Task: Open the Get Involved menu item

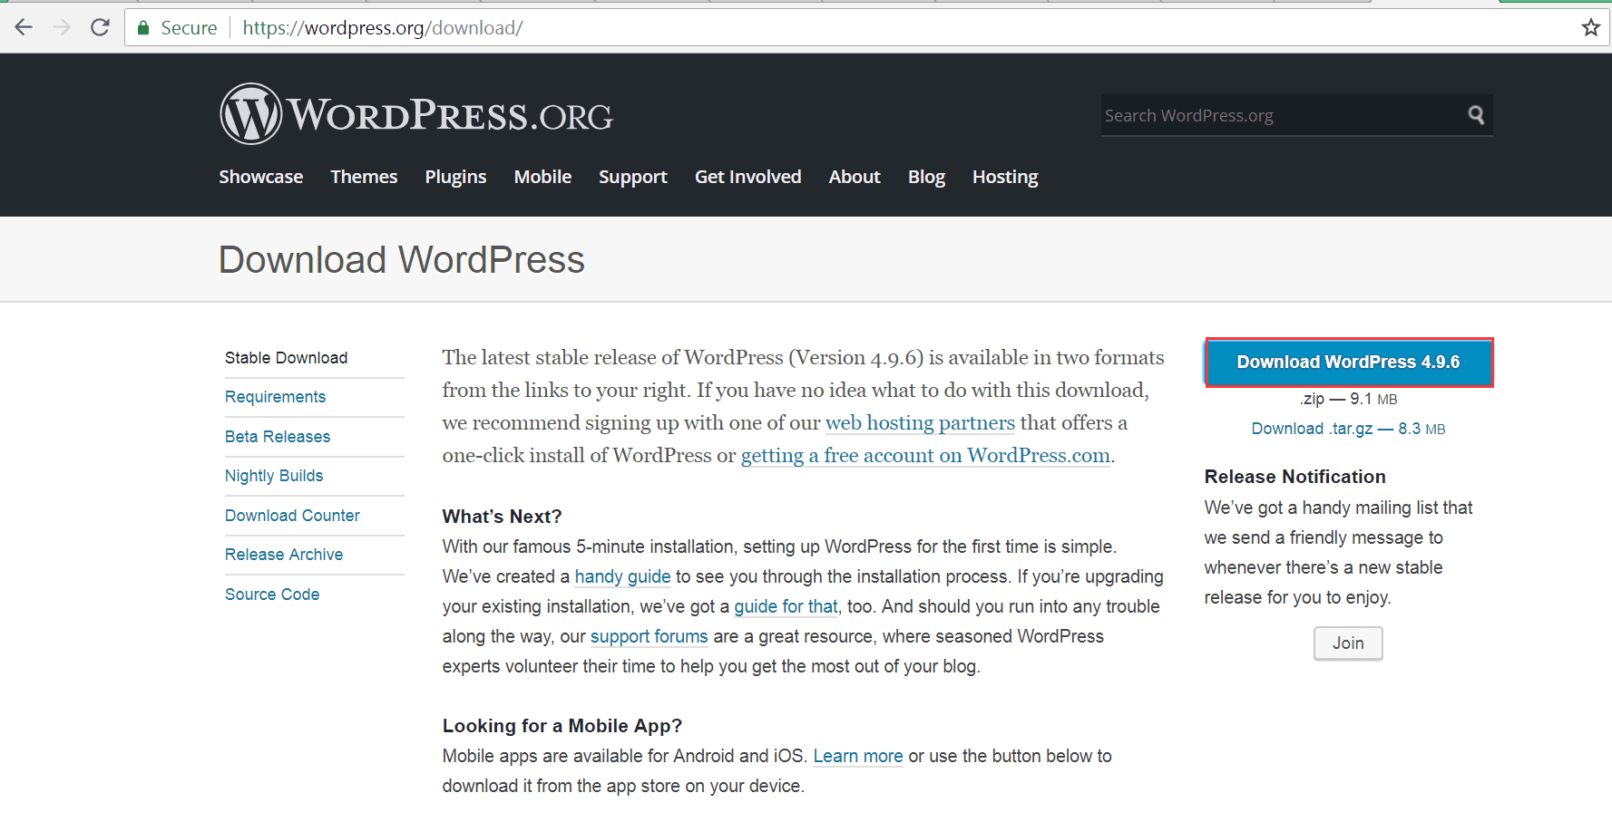Action: click(x=747, y=177)
